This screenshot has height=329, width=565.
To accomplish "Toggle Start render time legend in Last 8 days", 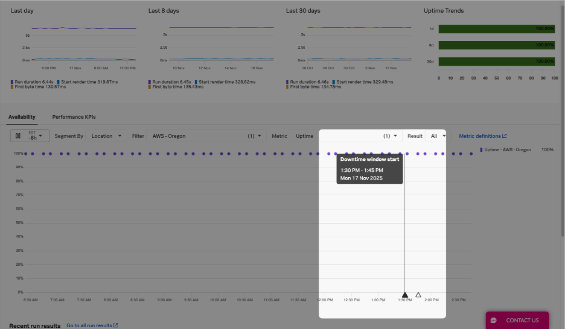I will coord(196,82).
